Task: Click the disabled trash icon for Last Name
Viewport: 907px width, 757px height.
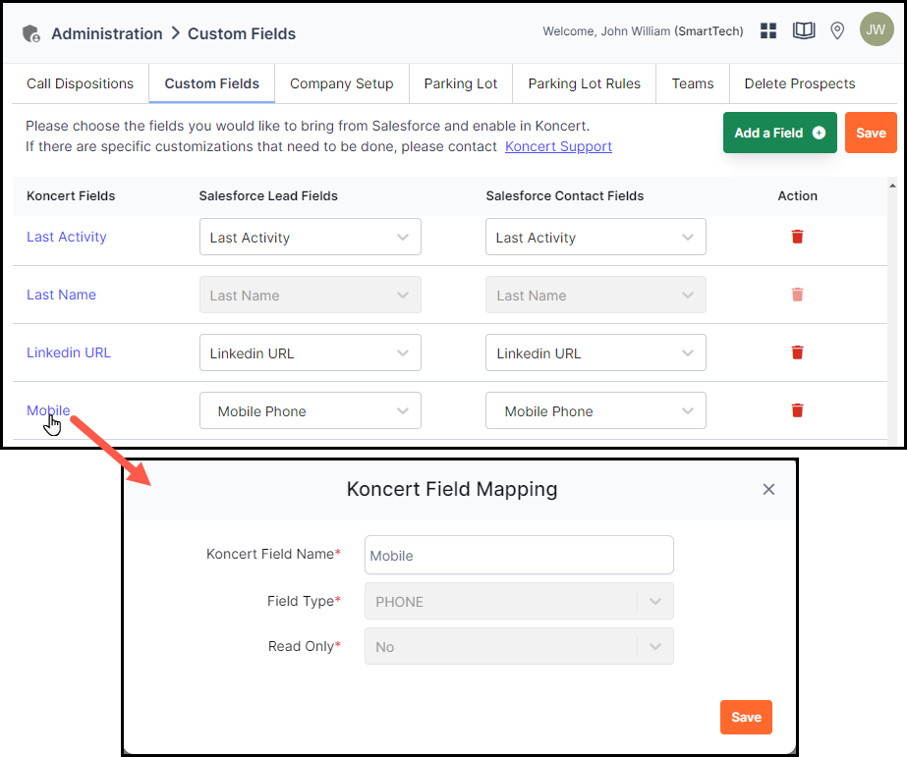Action: [797, 295]
